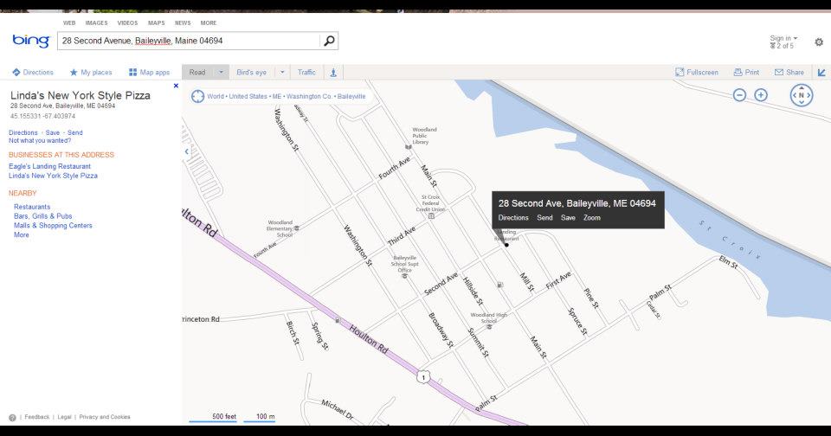The height and width of the screenshot is (436, 831).
Task: Open the settings gear icon
Action: coord(819,42)
